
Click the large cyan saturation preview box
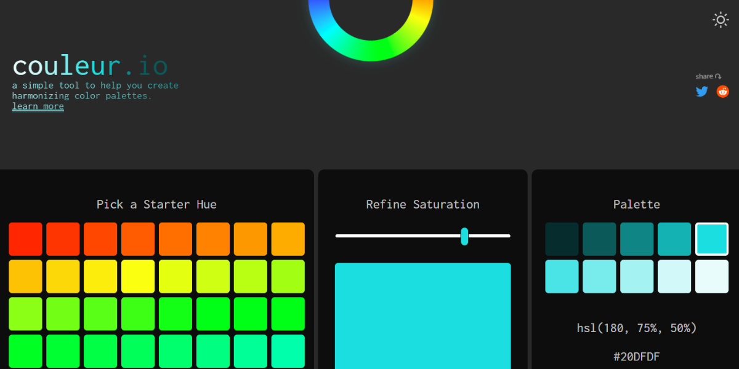point(422,315)
